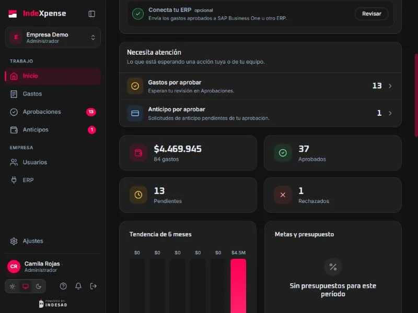Open the Gastos por aprobar row
The width and height of the screenshot is (418, 313).
260,86
